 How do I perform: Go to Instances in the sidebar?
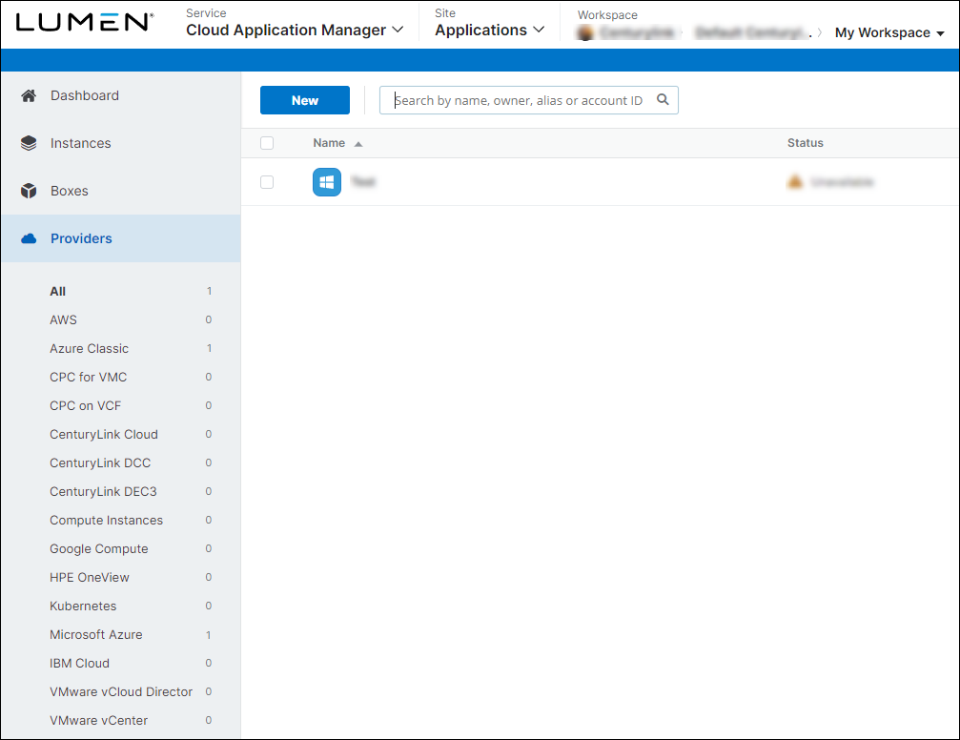[x=81, y=143]
